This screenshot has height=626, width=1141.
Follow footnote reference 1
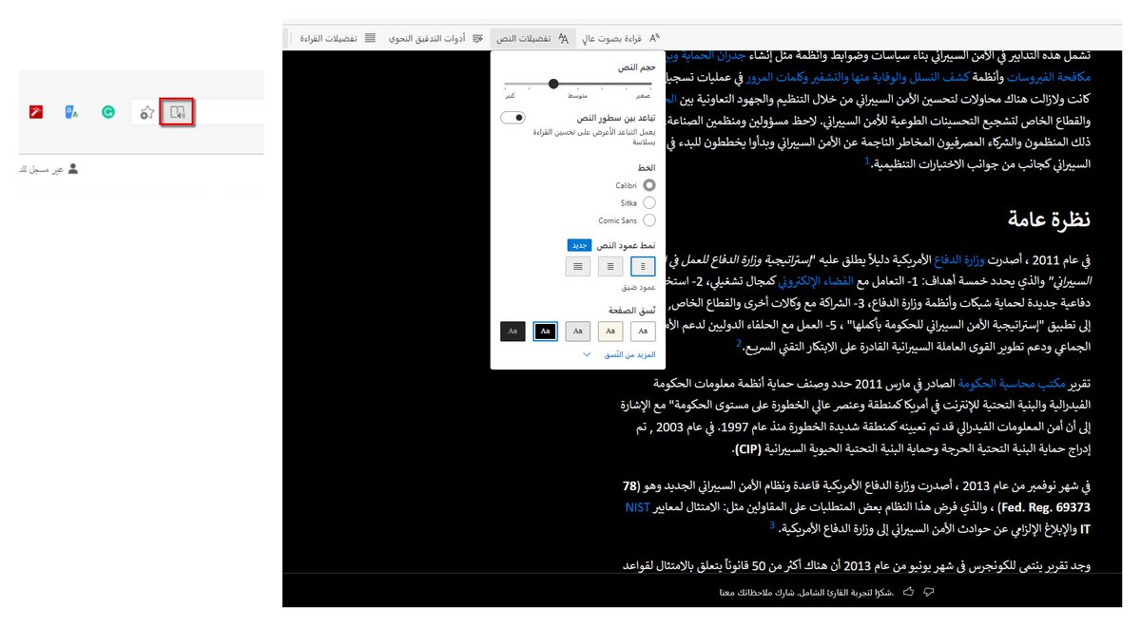click(x=867, y=161)
